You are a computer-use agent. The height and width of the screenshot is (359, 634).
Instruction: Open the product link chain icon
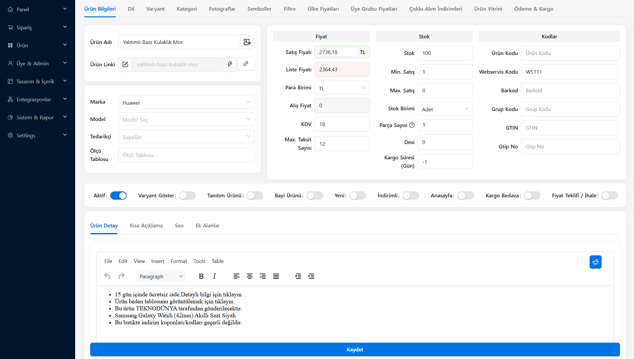point(246,64)
